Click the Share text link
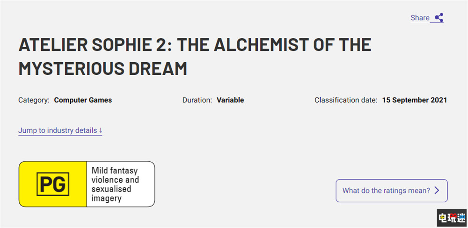Image resolution: width=468 pixels, height=228 pixels. pos(420,18)
